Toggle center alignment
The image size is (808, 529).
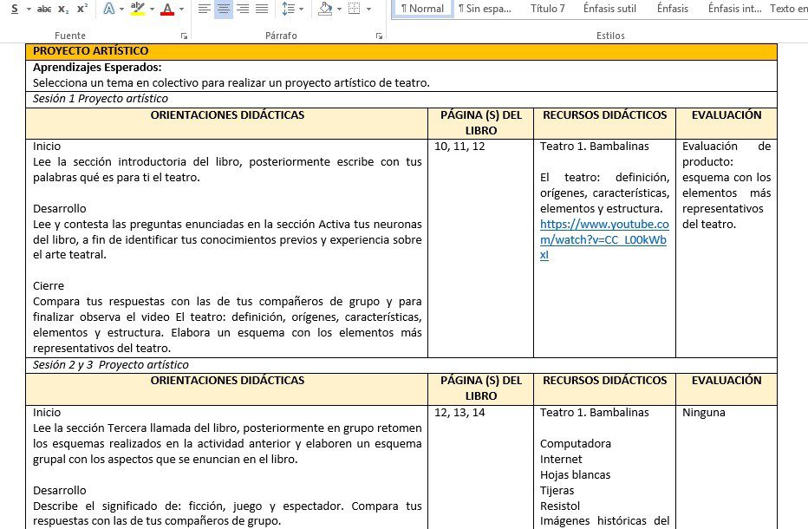224,9
